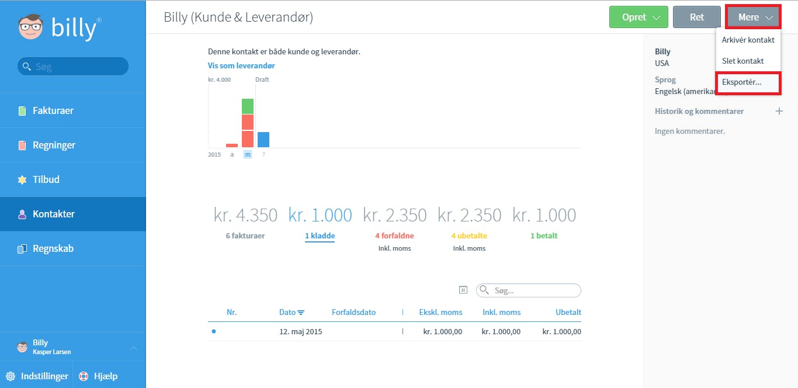Select month 'a' on the chart axis
Viewport: 798px width, 388px height.
pos(232,154)
